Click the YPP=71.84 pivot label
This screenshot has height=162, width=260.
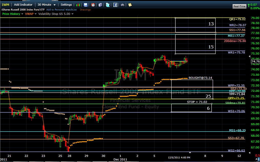pyautogui.click(x=237, y=94)
